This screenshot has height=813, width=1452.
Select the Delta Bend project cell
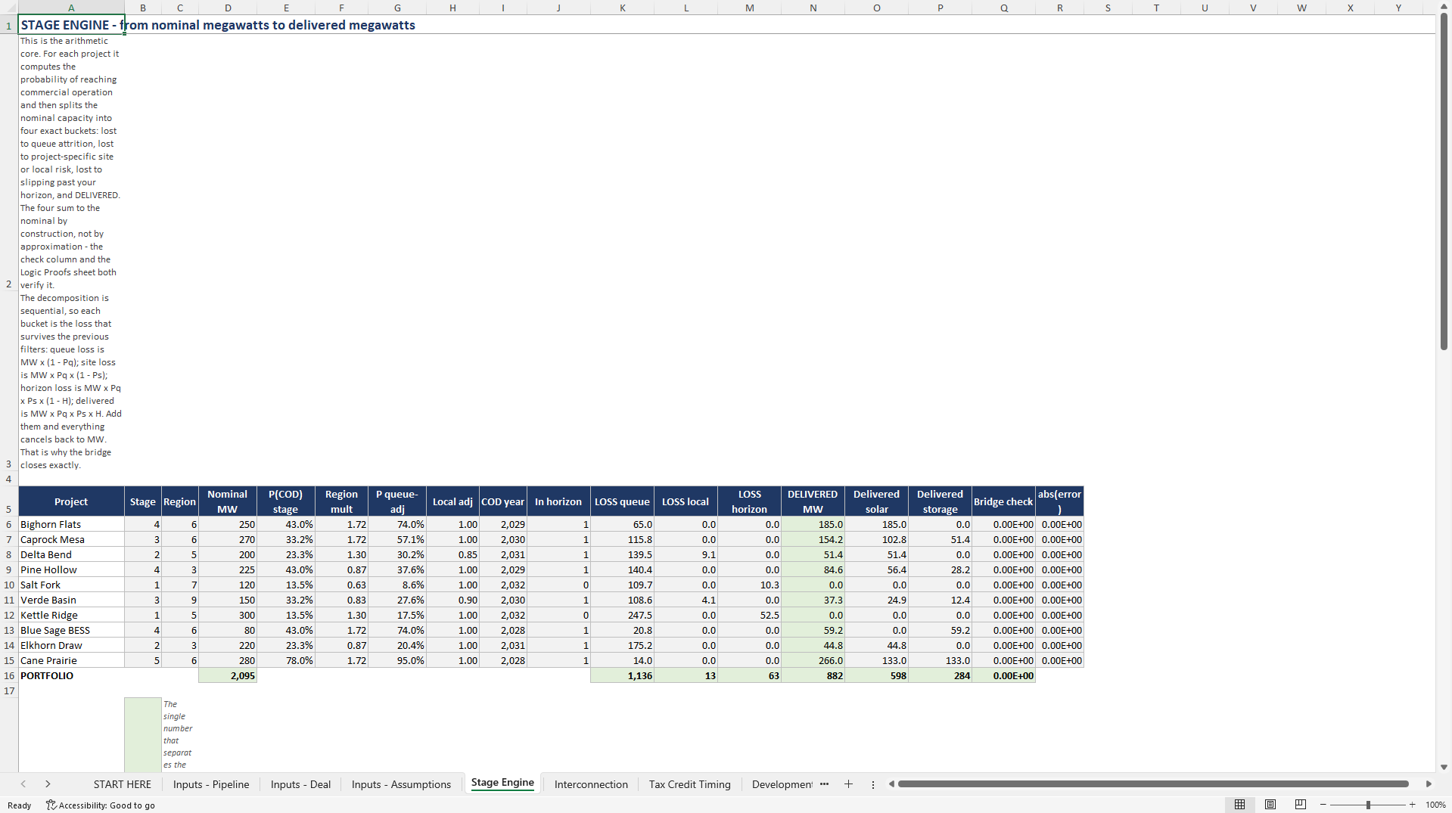point(71,554)
